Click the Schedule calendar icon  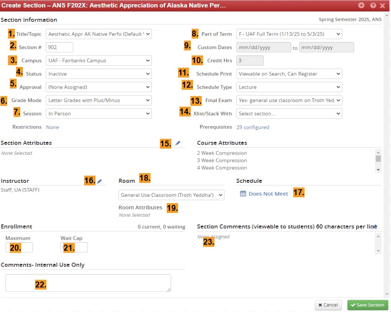click(243, 193)
